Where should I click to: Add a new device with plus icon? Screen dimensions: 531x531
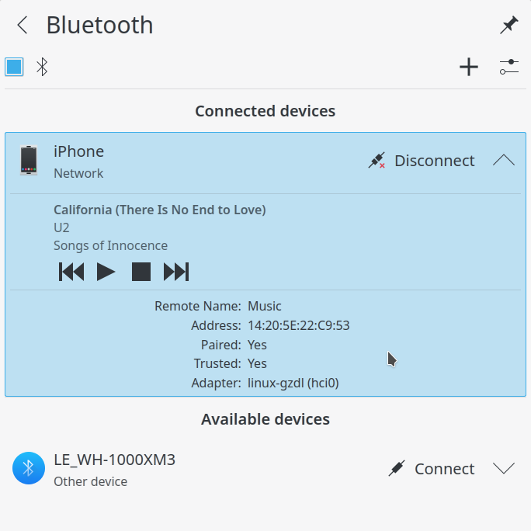pos(469,67)
